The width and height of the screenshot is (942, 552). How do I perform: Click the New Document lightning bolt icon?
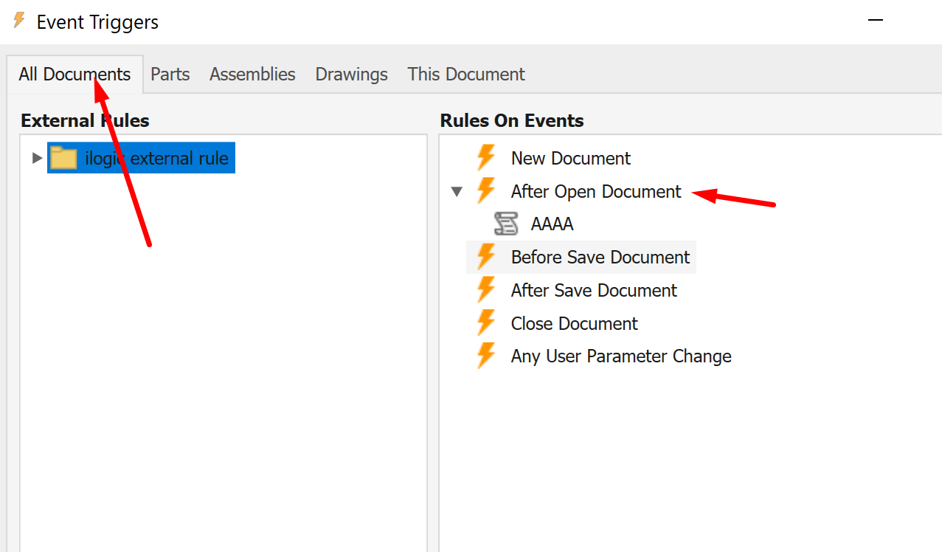coord(485,158)
